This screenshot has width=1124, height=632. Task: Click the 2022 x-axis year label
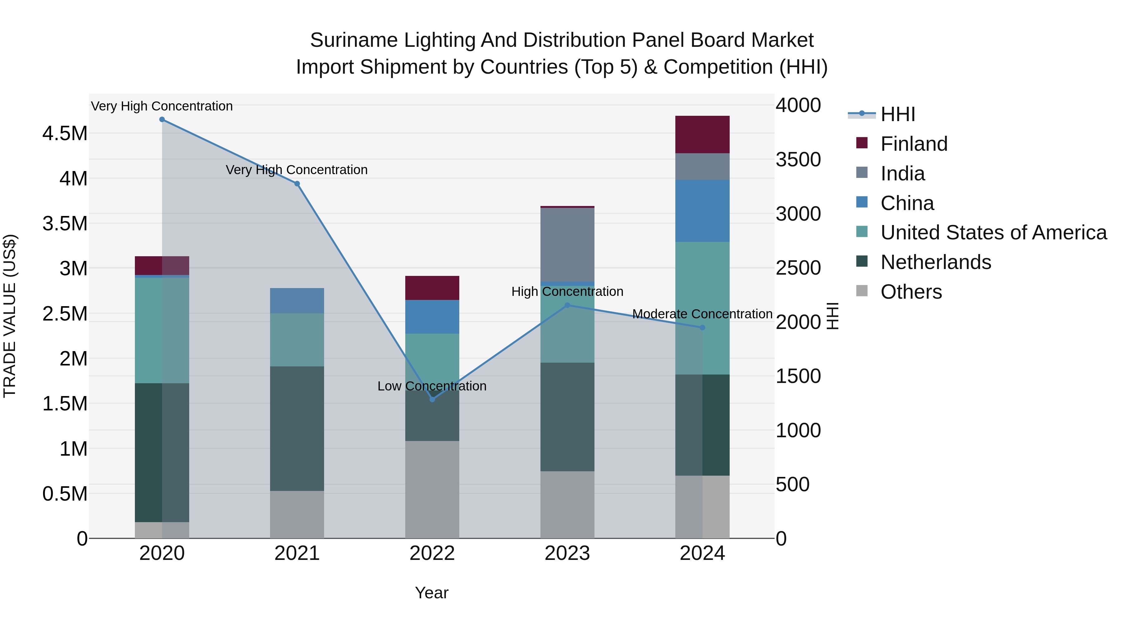coord(432,553)
